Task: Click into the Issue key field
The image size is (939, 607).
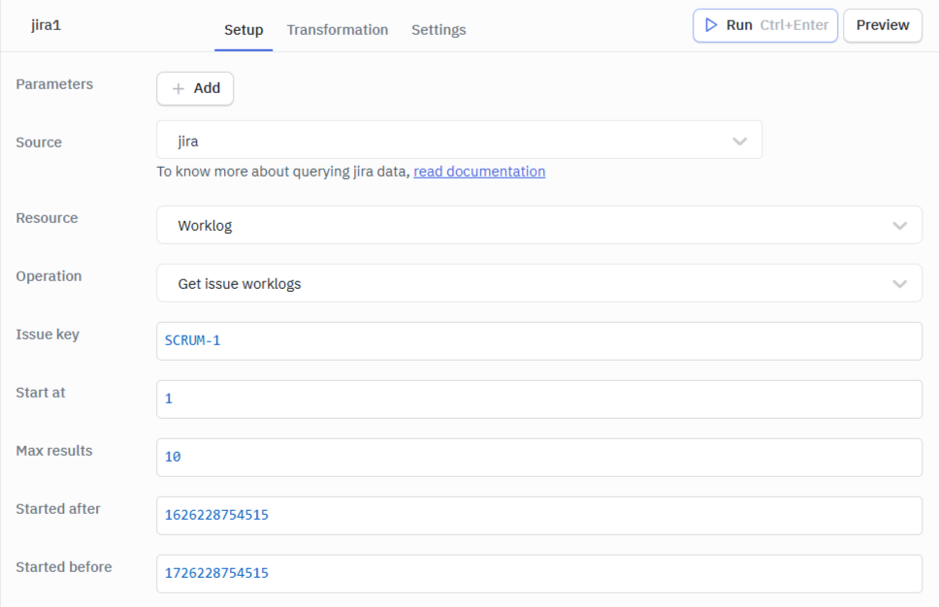Action: 539,341
